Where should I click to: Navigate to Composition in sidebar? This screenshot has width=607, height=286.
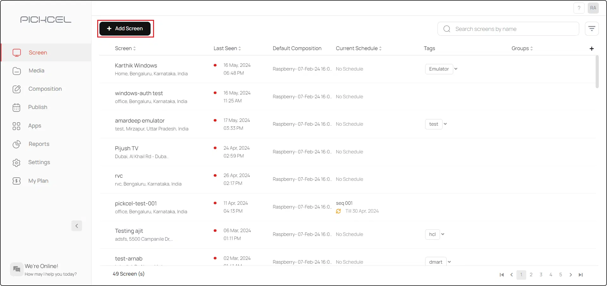45,89
